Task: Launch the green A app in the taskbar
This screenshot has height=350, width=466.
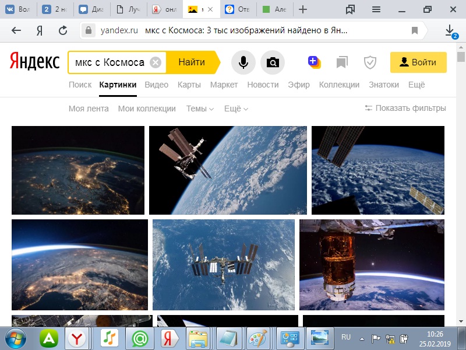Action: (x=49, y=338)
